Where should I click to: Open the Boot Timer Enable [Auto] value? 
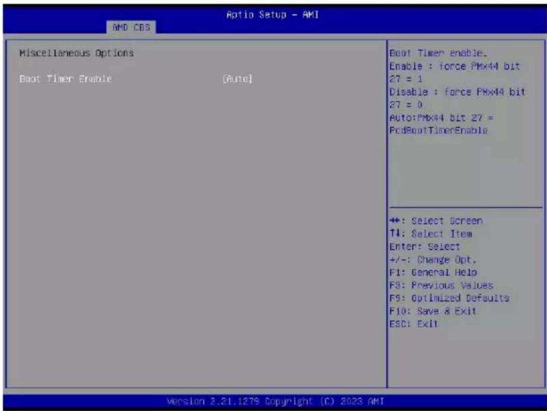237,79
